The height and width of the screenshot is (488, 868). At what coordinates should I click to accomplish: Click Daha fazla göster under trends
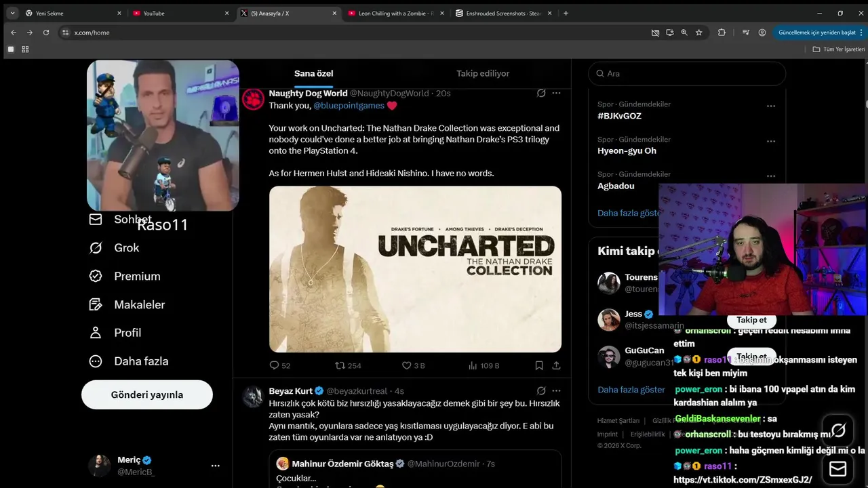629,213
